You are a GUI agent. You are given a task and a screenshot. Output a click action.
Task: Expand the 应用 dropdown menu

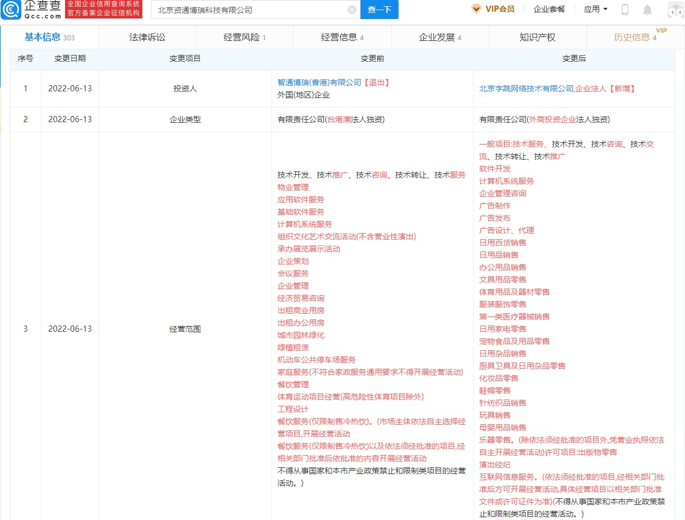595,9
